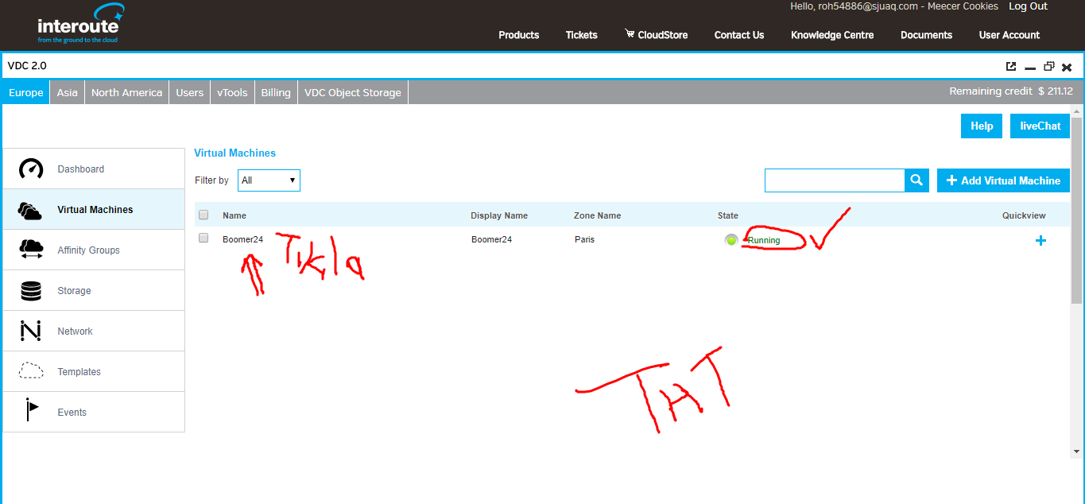Open the CloudStore menu item

[x=662, y=35]
